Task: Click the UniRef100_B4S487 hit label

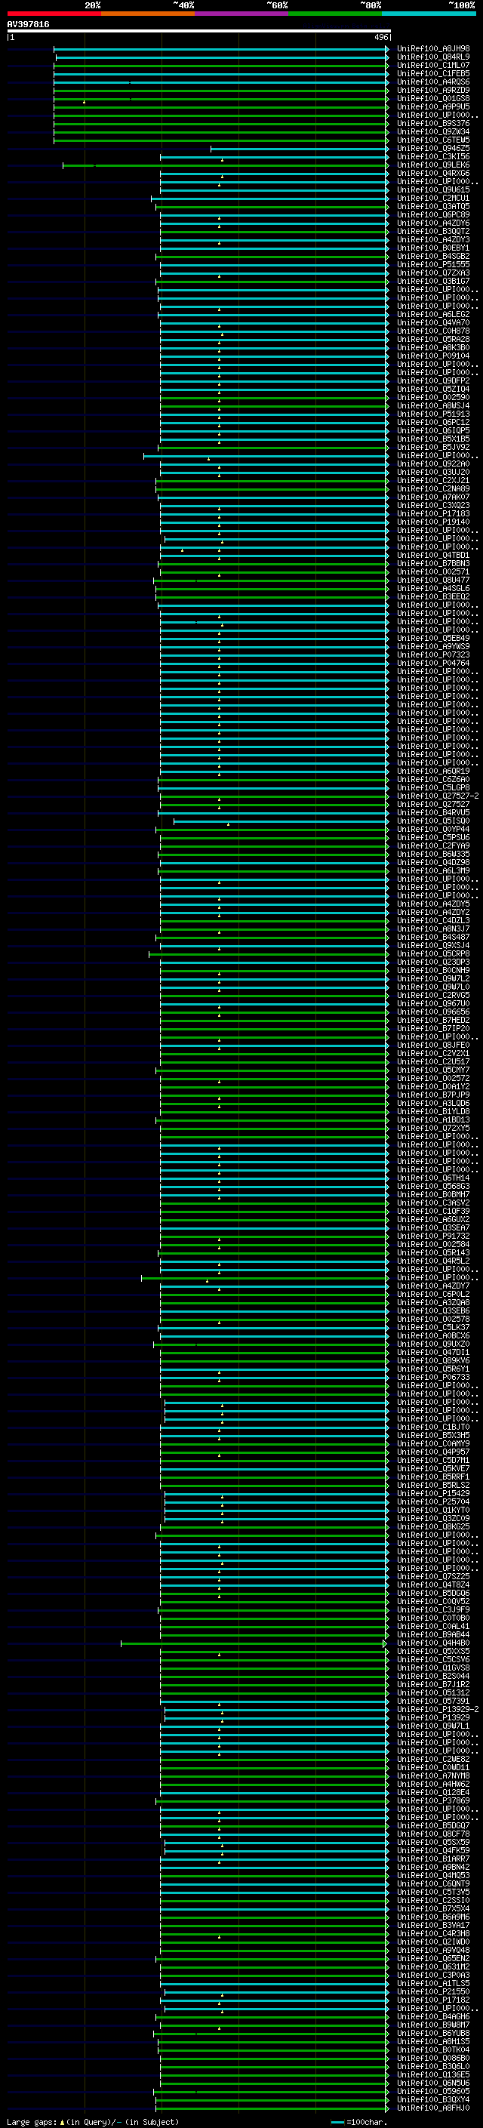Action: click(433, 937)
